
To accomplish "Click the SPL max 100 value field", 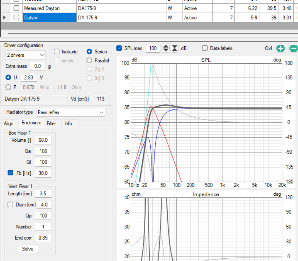I will point(153,48).
